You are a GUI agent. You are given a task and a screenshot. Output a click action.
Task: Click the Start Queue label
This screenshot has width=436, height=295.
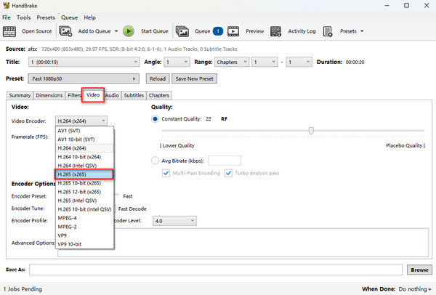(x=155, y=31)
